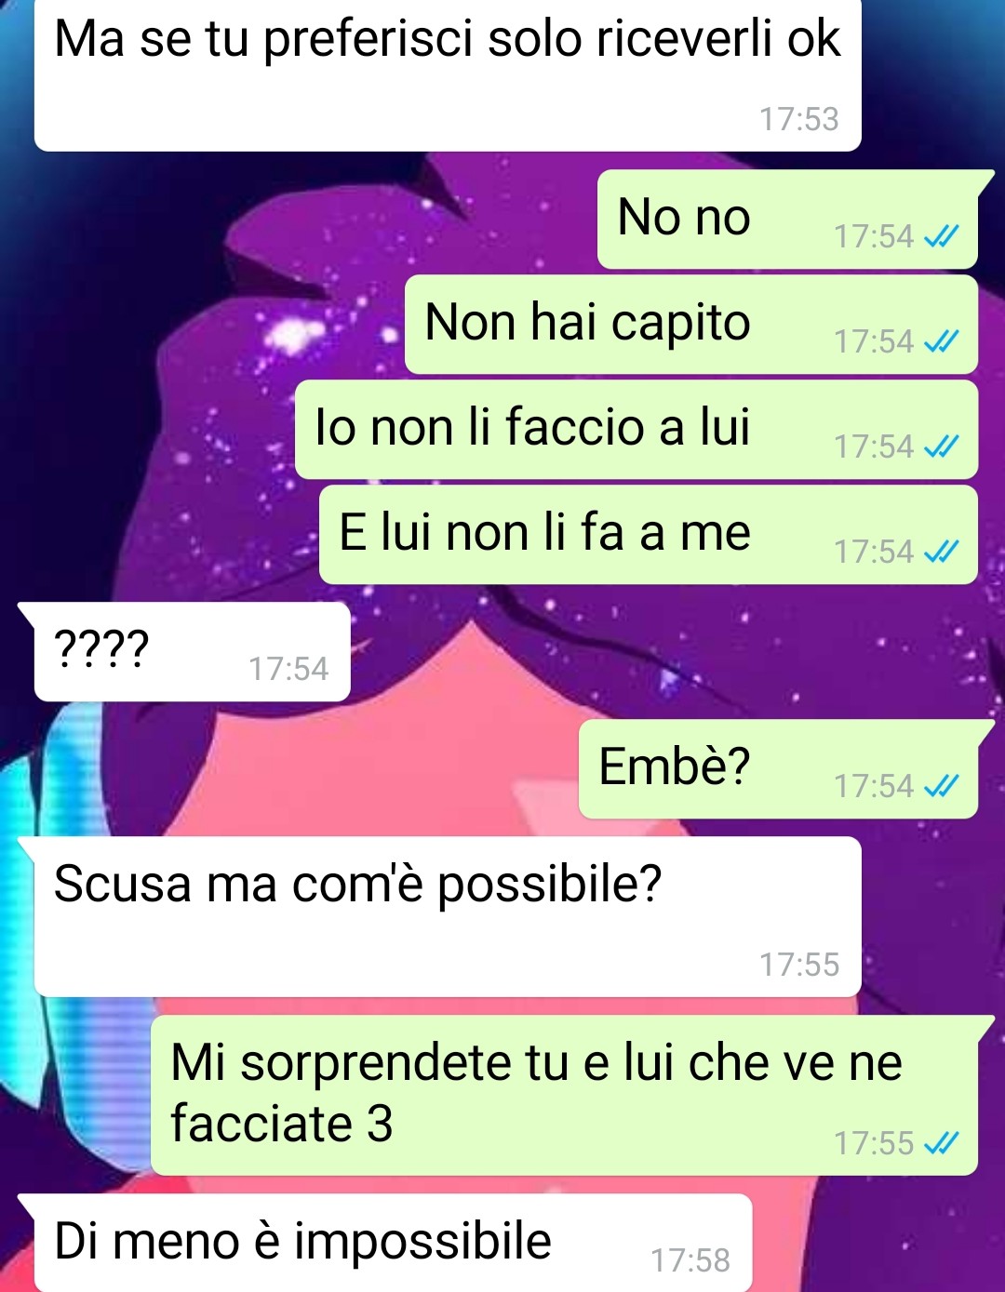Screen dimensions: 1005x1292
Task: Tap the 'Di meno è impossibile' message
Action: [393, 1243]
